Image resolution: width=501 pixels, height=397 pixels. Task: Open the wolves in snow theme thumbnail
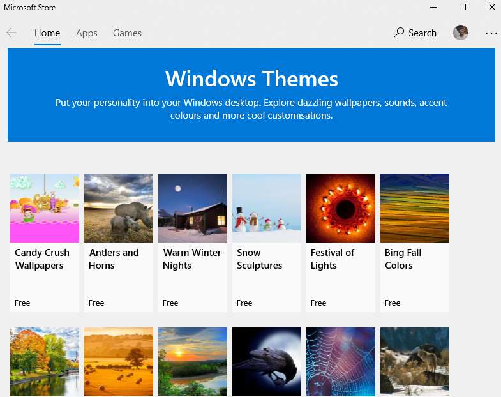click(x=415, y=362)
